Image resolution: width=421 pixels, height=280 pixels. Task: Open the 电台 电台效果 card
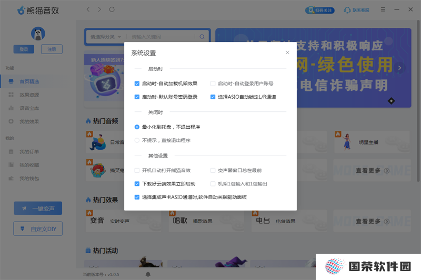[x=289, y=221]
